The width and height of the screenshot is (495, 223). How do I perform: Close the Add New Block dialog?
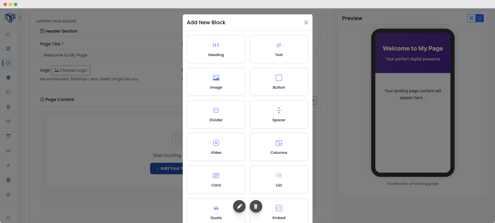pos(306,22)
